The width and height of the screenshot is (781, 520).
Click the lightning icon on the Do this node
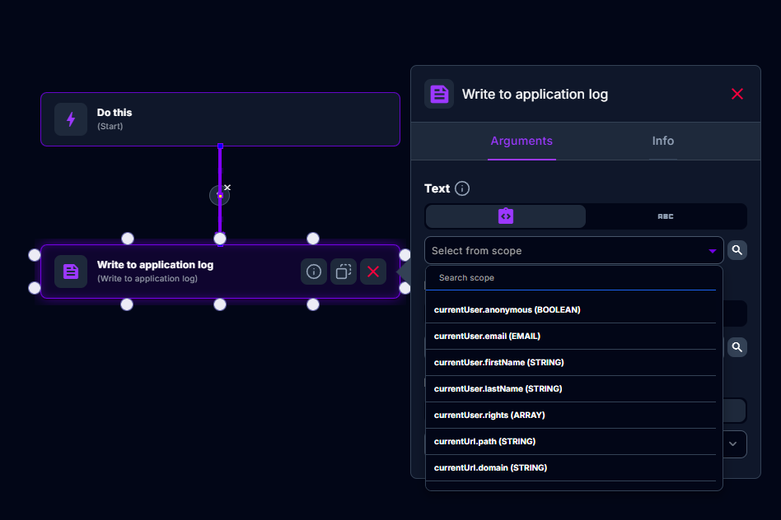pos(71,119)
